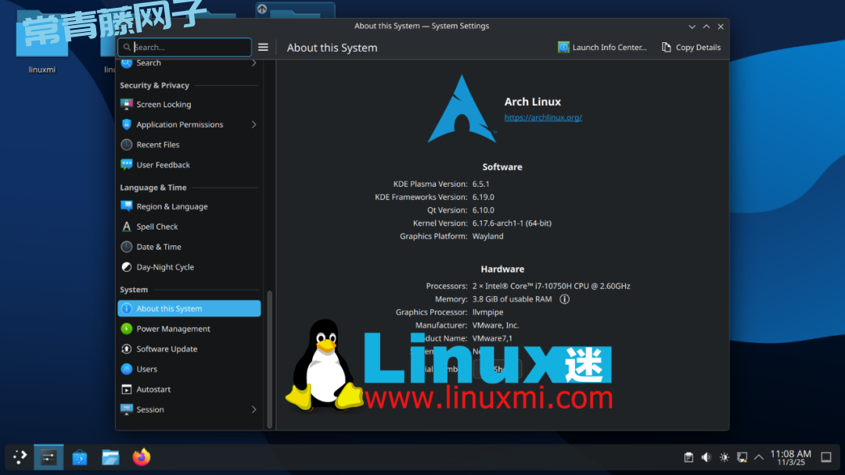Show hidden system tray icons with the caret
This screenshot has width=845, height=475.
[x=758, y=457]
